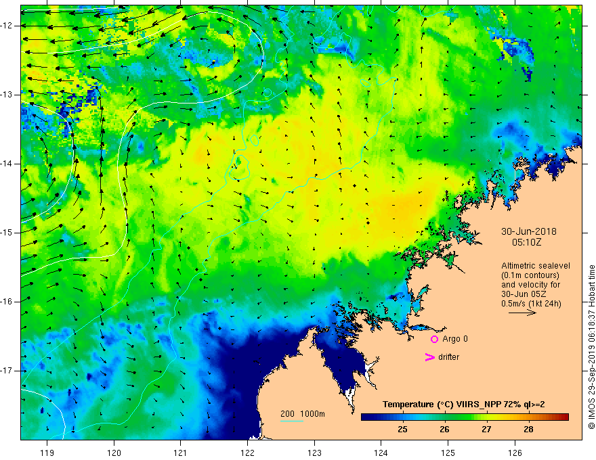Click the -16 latitude axis label
Viewport: 596px width, 460px height.
pos(7,302)
